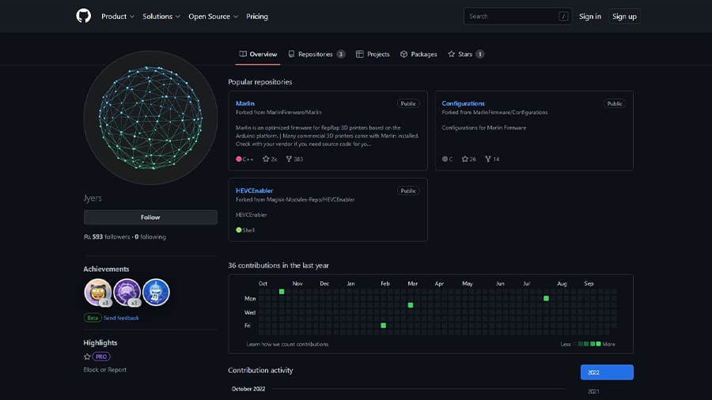
Task: Click the slash shortcut icon in search
Action: point(563,17)
